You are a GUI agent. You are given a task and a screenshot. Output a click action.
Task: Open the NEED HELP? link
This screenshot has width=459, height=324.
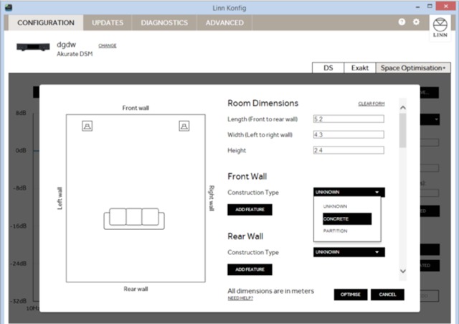click(240, 297)
